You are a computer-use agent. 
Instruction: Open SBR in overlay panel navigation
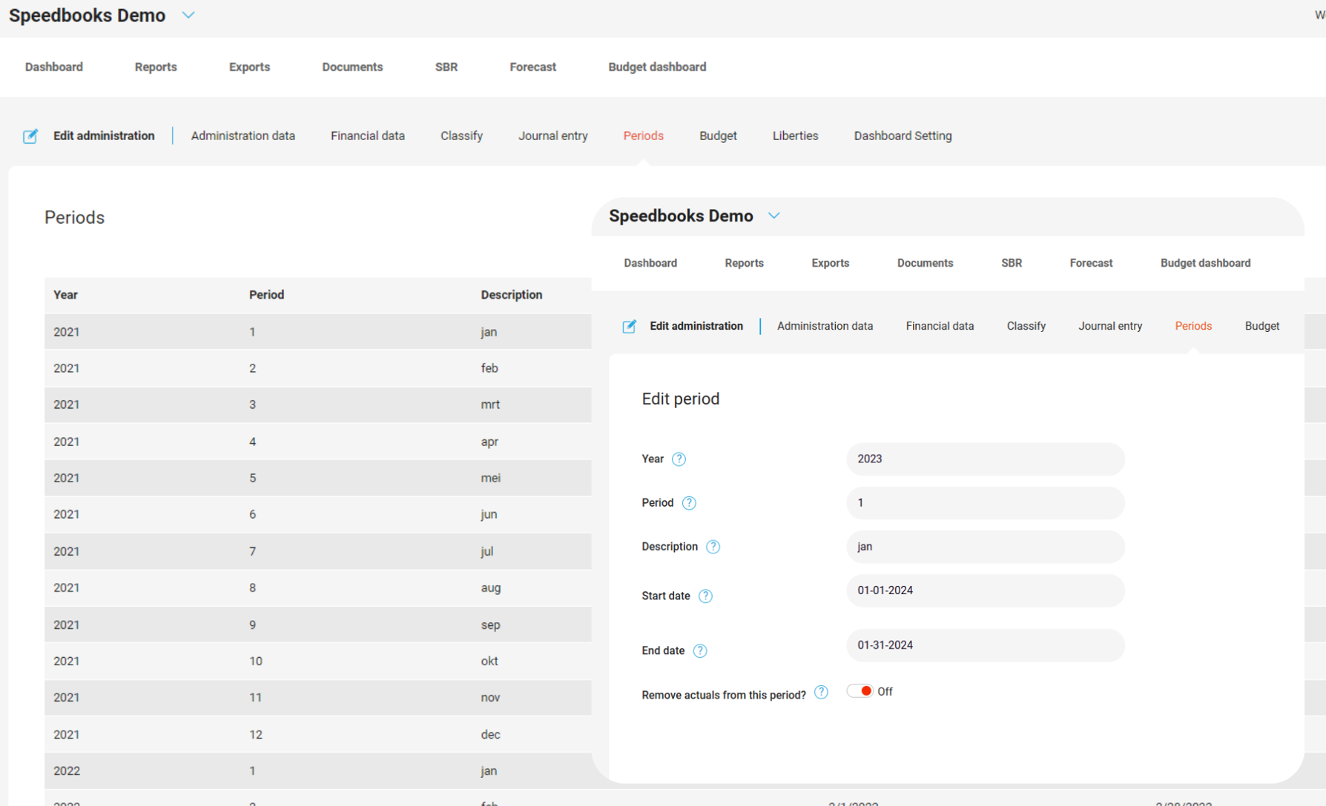[1012, 263]
